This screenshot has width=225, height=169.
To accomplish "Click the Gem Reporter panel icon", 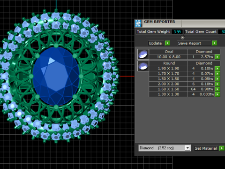I will point(138,23).
